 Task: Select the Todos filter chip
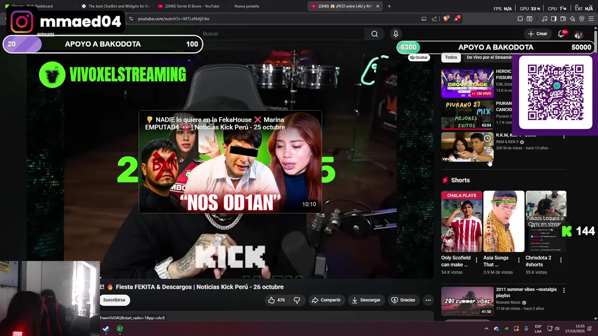[x=451, y=57]
